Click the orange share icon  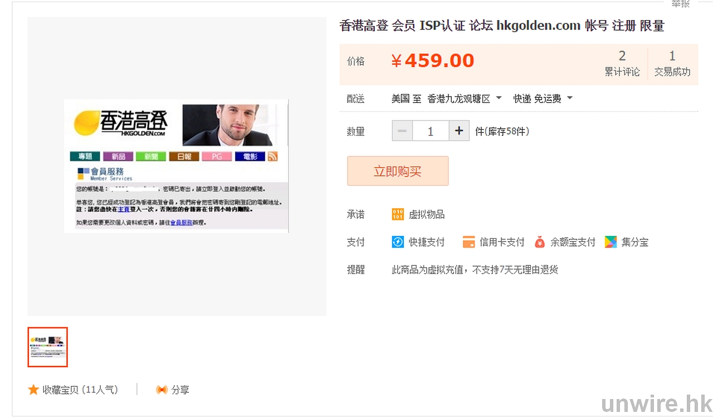pyautogui.click(x=162, y=390)
